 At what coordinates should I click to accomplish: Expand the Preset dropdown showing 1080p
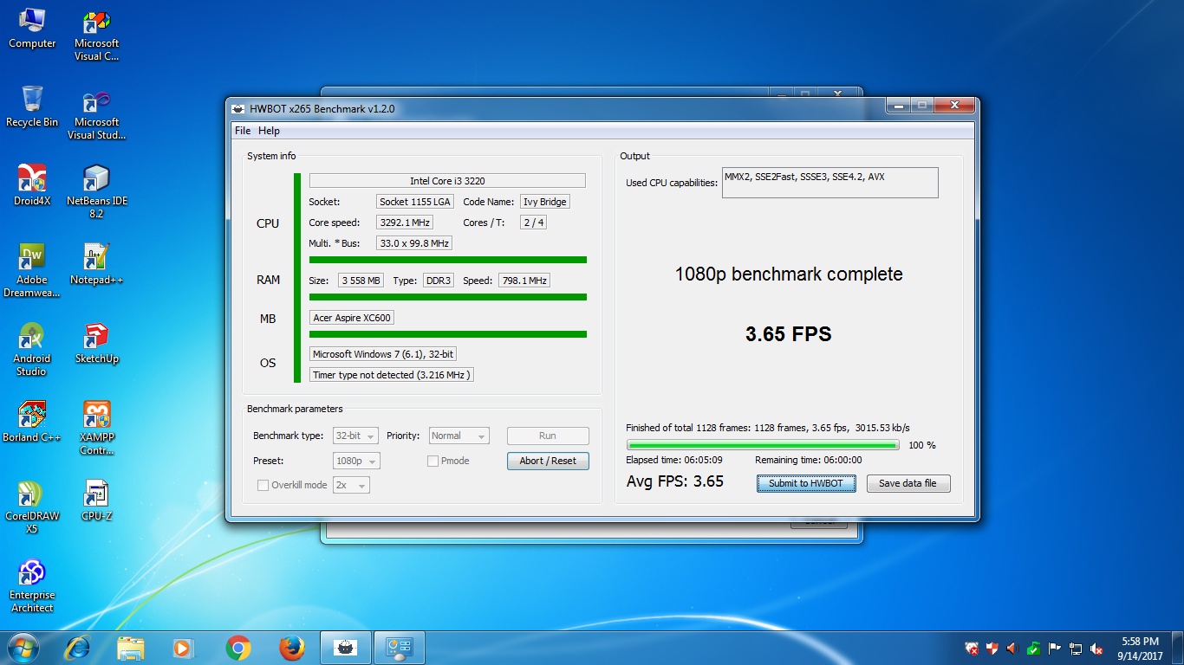tap(355, 461)
